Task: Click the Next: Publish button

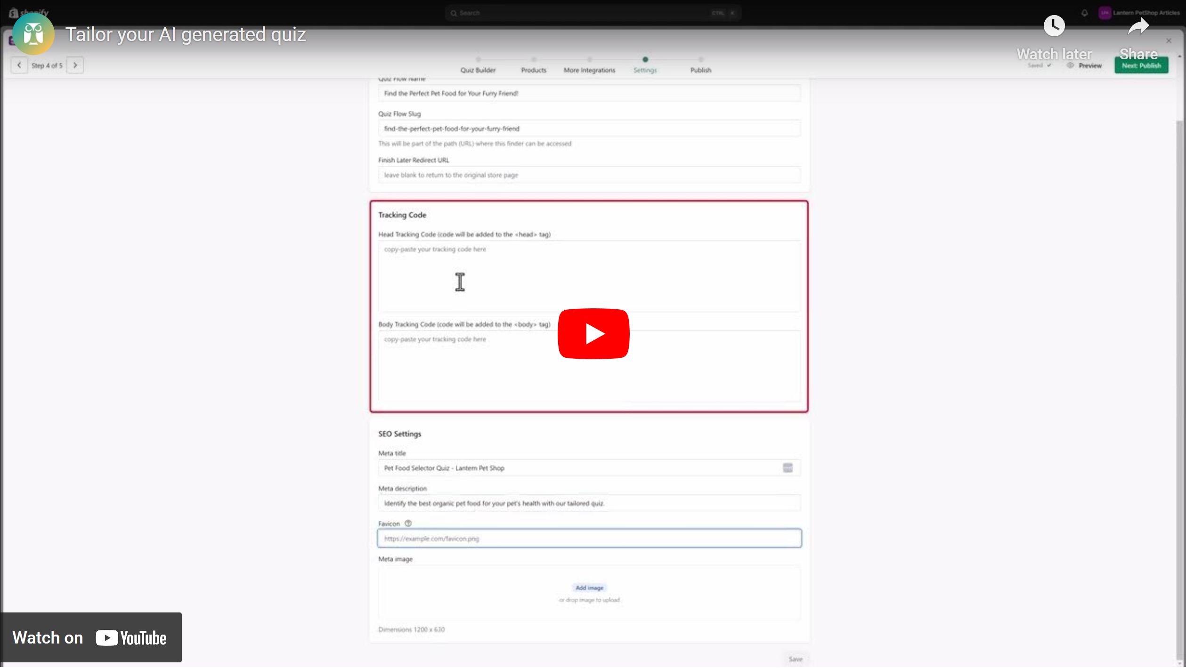Action: tap(1141, 65)
